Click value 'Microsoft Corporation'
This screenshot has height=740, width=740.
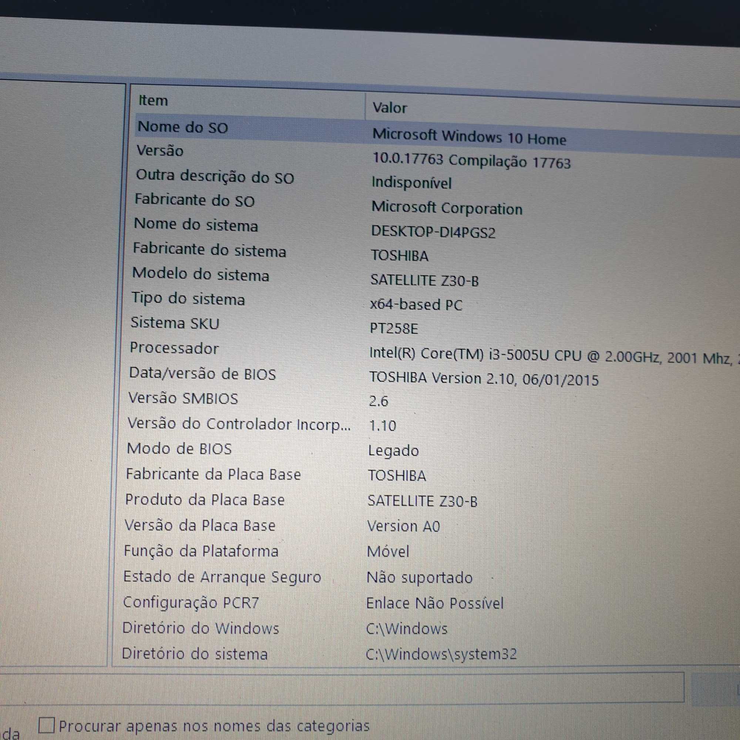pos(447,208)
